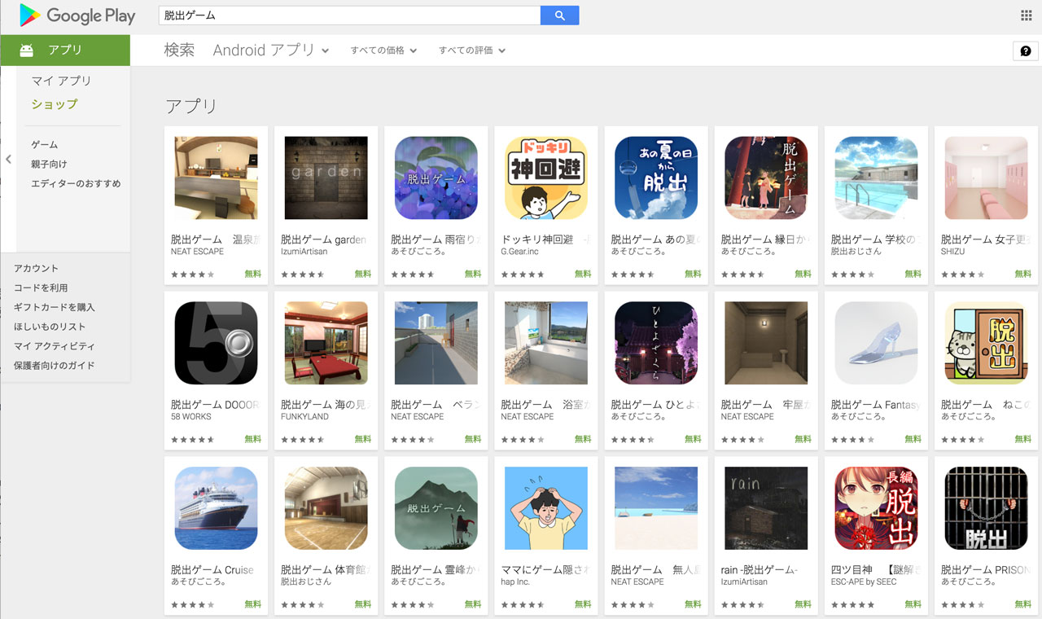Go to ゲーム category in sidebar
This screenshot has width=1042, height=619.
[x=45, y=144]
